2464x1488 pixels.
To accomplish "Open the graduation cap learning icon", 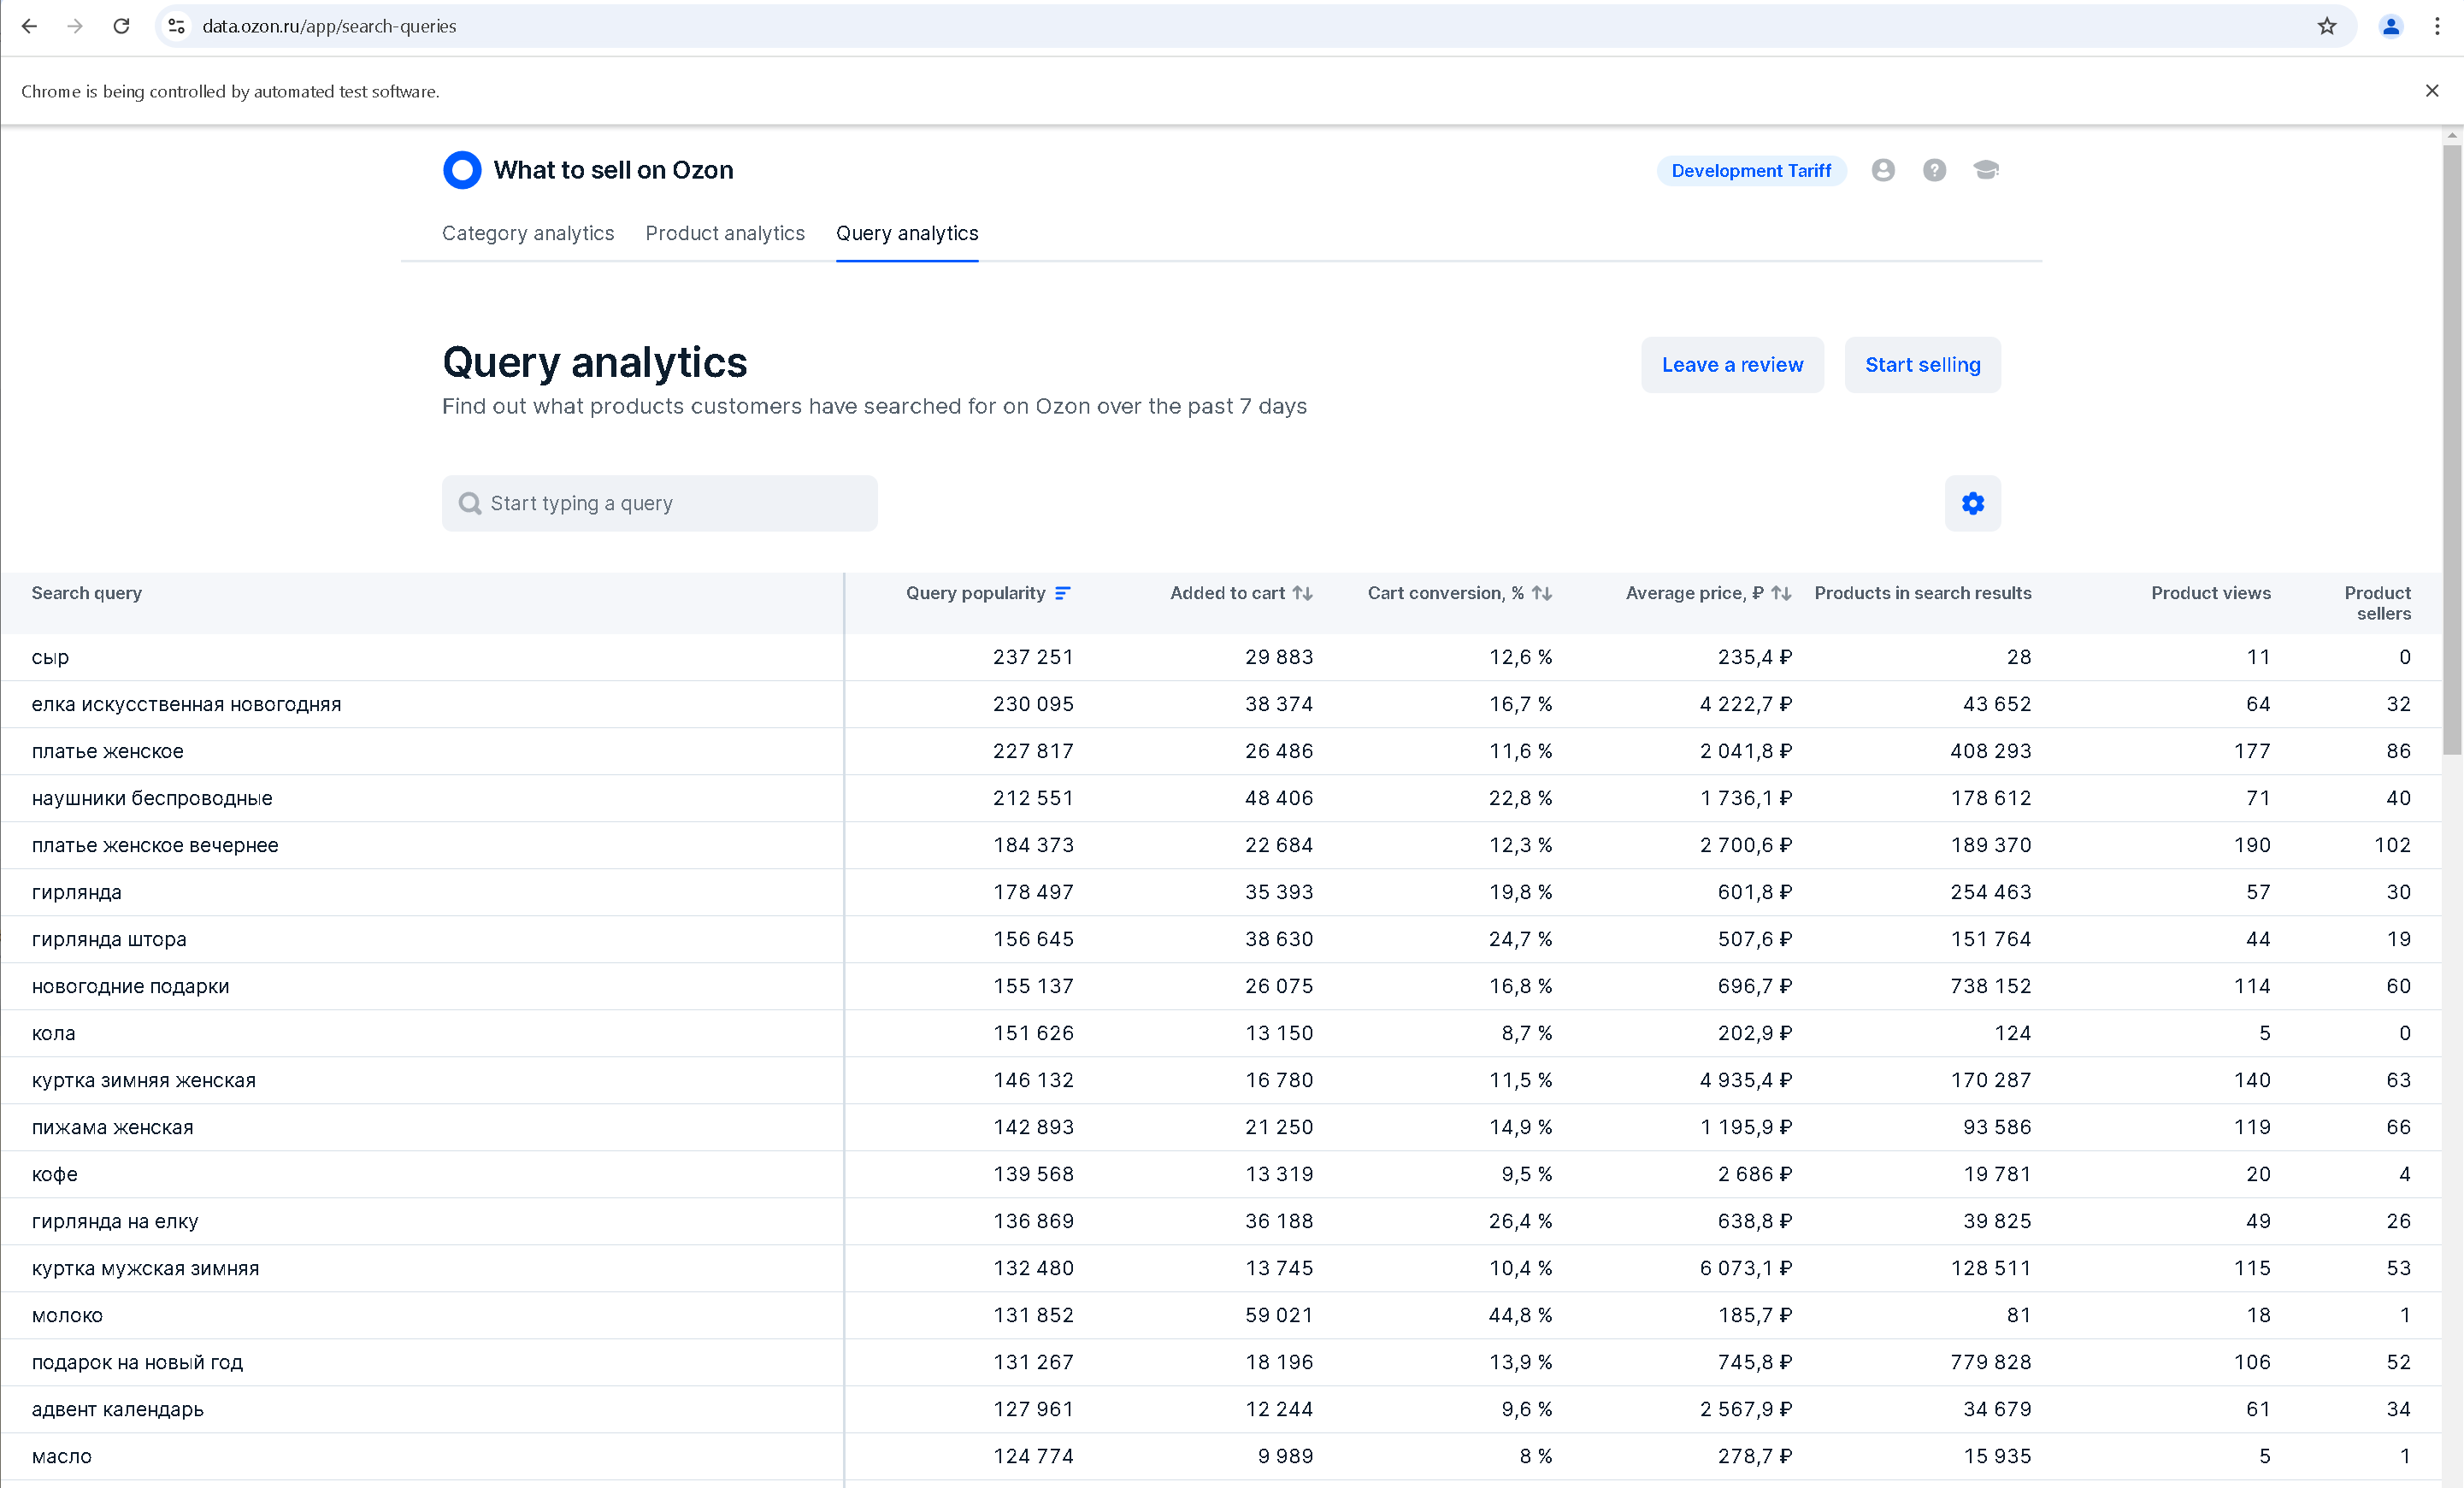I will (x=1985, y=170).
